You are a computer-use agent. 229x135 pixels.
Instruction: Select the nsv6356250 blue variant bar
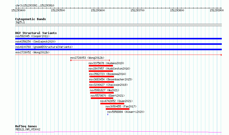(118, 44)
